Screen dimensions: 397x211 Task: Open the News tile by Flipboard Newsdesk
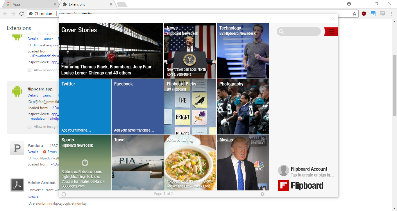(190, 51)
